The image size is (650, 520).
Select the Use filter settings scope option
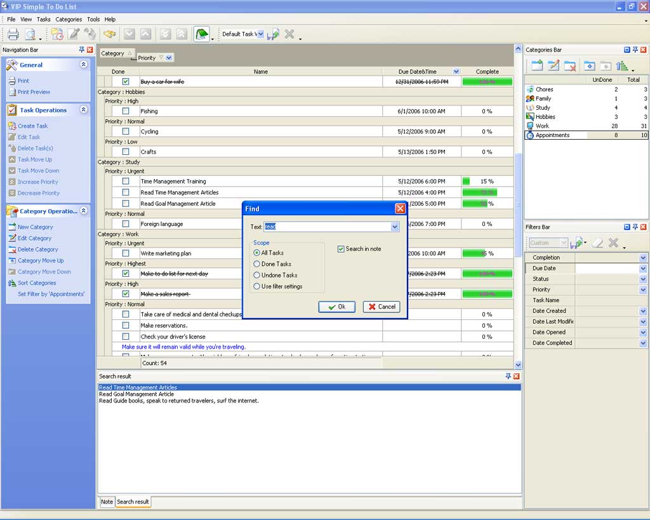[257, 286]
